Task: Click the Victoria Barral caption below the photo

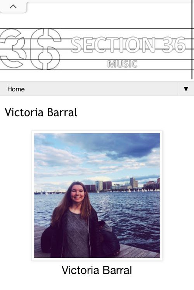Action: coord(97,270)
